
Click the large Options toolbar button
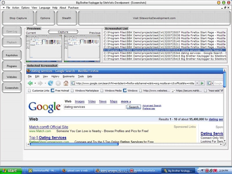pos(45,18)
